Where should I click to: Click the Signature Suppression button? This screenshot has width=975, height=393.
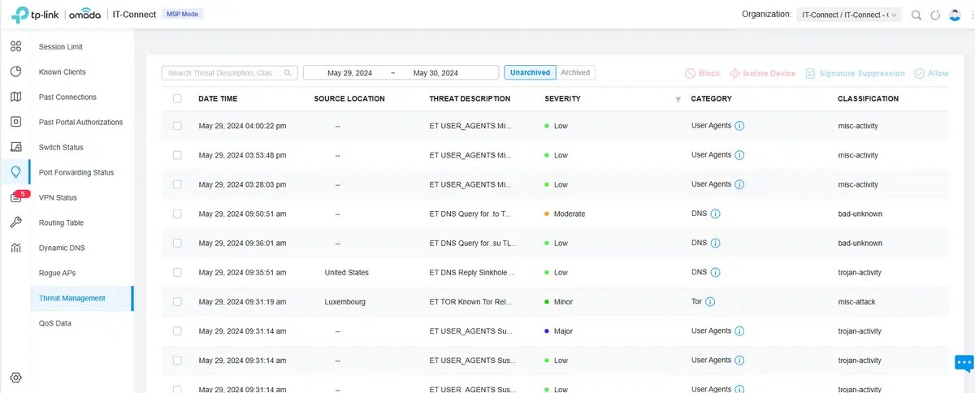pyautogui.click(x=855, y=73)
